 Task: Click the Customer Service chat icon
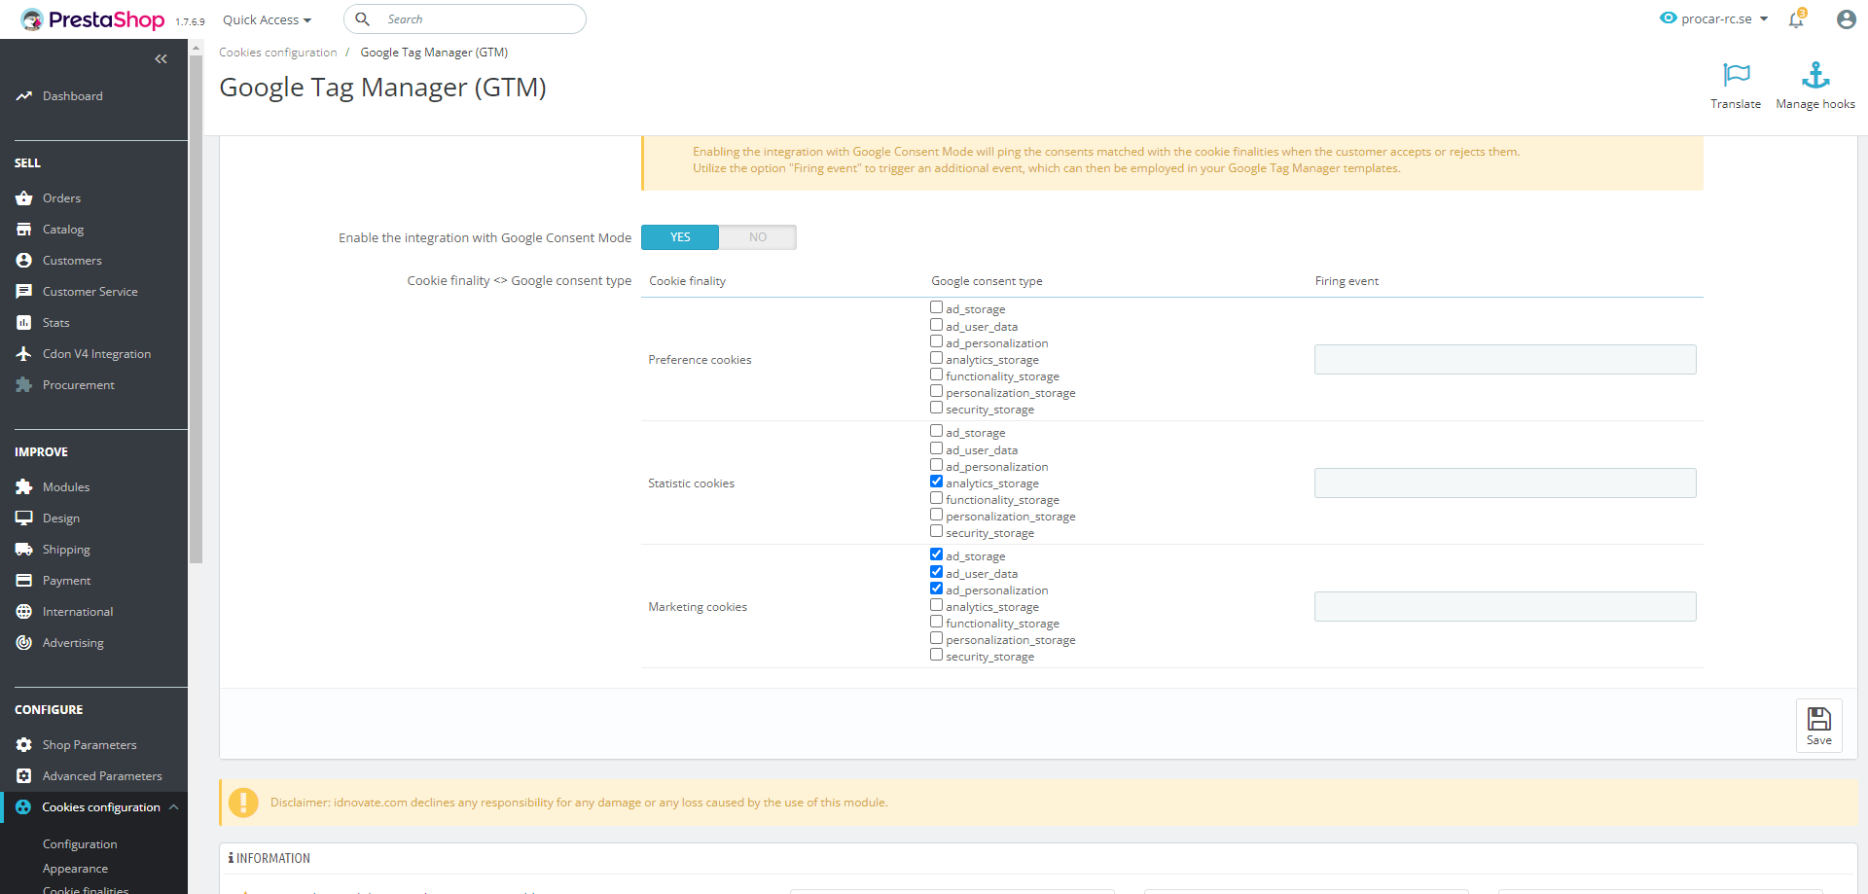point(24,292)
